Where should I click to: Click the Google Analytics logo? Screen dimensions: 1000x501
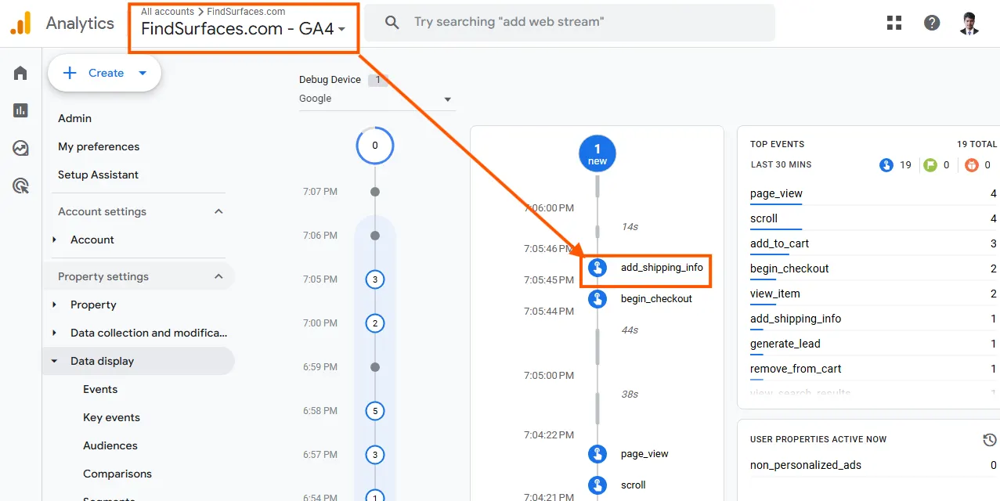point(20,23)
